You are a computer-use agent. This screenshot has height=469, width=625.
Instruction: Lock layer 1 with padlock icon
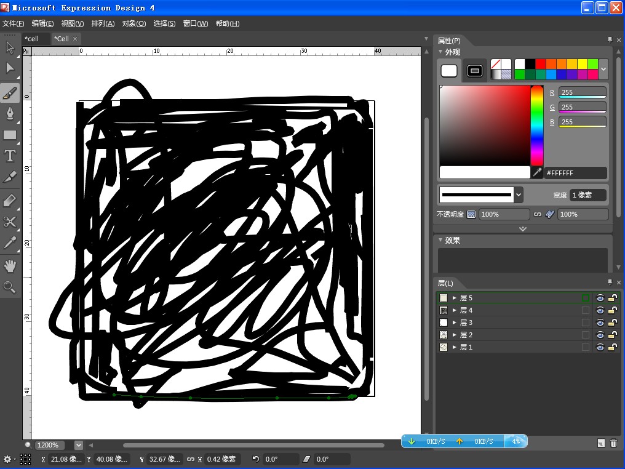pyautogui.click(x=613, y=347)
